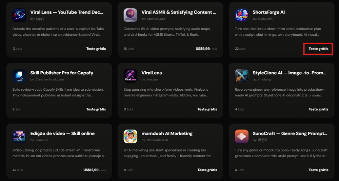Click the Viral Lens YouTube Trend app icon
This screenshot has height=181, width=339.
pos(19,15)
